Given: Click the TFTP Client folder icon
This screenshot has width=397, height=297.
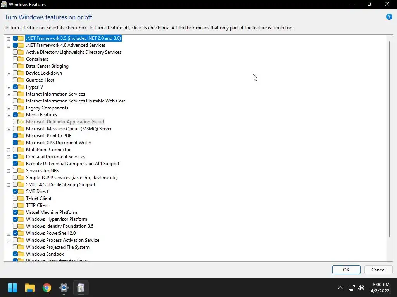Looking at the screenshot, I should click(21, 205).
